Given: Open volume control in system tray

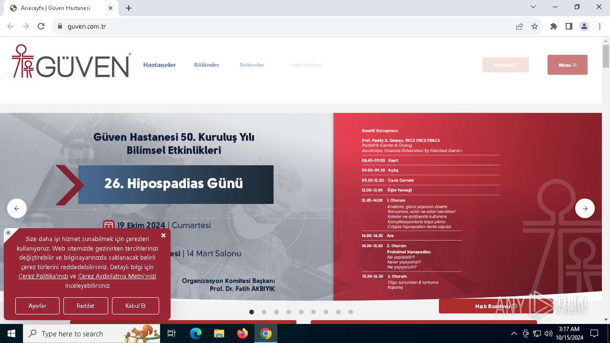Looking at the screenshot, I should [549, 333].
